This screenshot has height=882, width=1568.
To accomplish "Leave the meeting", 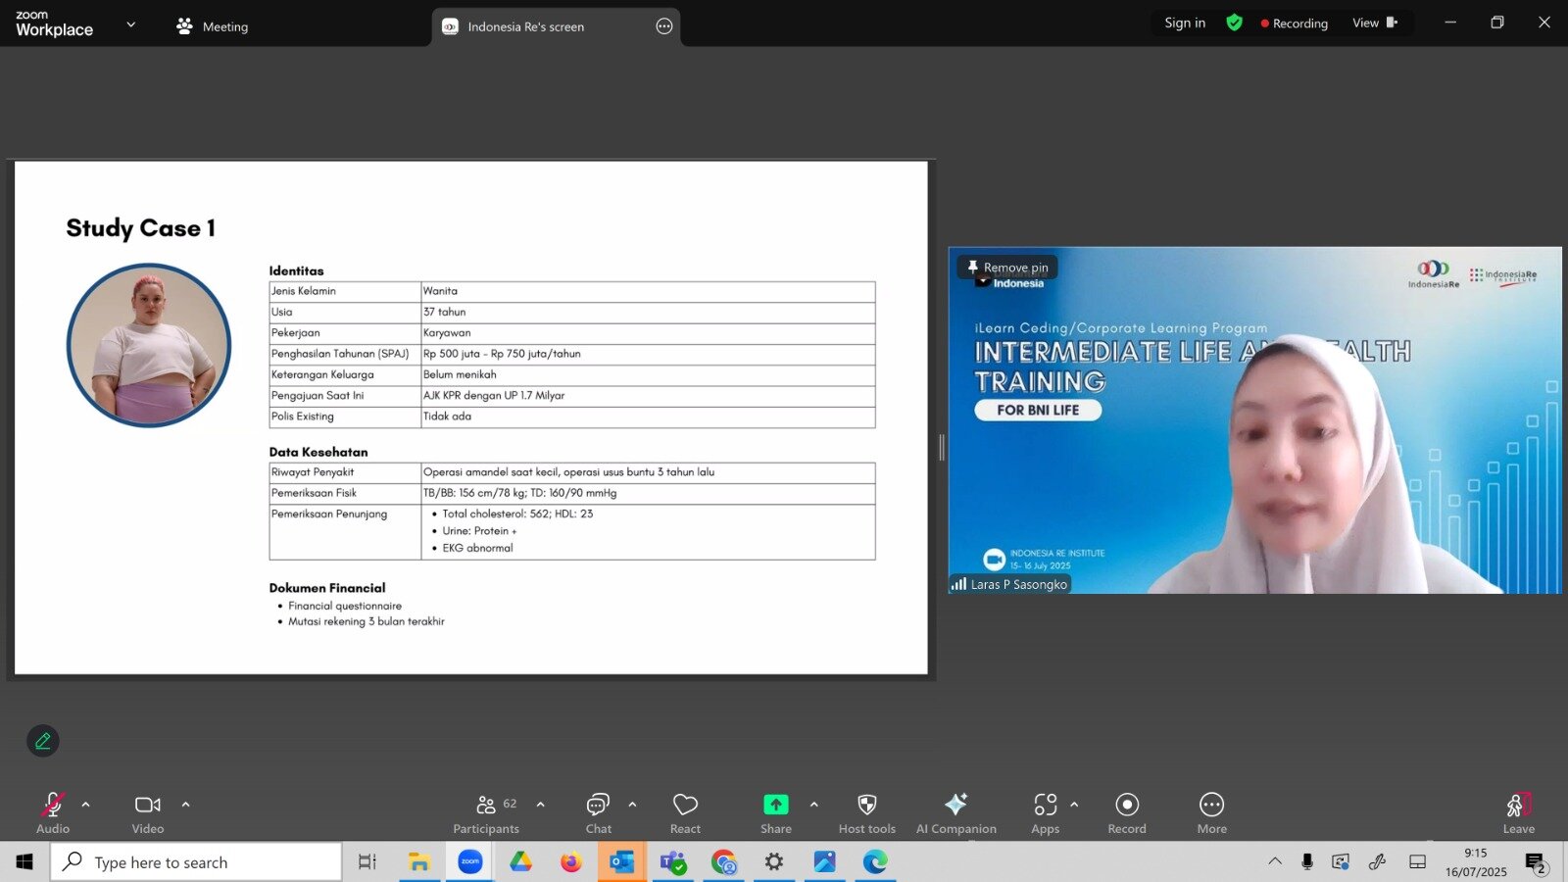I will tap(1519, 813).
